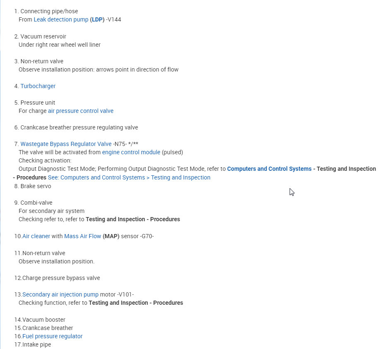The height and width of the screenshot is (349, 382).
Task: Open bold Computers and Control Systems link
Action: 269,169
